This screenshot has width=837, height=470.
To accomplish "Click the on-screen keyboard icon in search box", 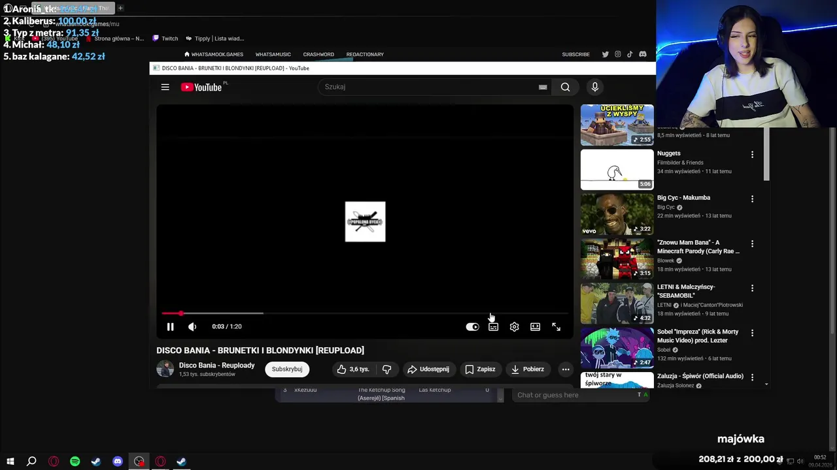I will pos(543,87).
